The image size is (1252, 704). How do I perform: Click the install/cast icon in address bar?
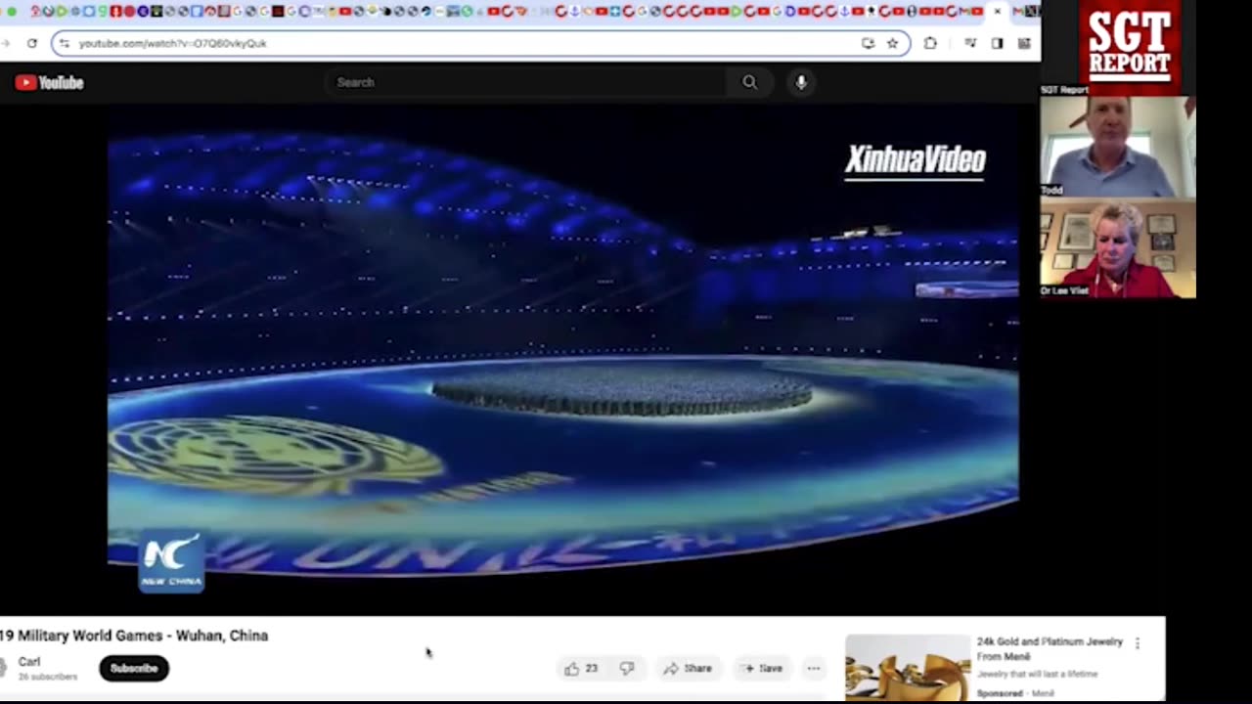pos(868,43)
